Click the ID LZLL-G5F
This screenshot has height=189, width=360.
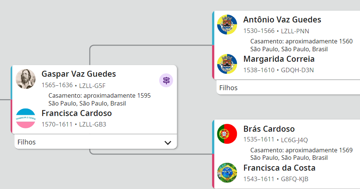[x=92, y=85]
